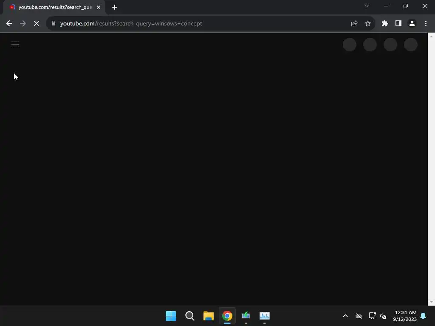Show hidden system tray icons
The height and width of the screenshot is (326, 435).
tap(345, 316)
